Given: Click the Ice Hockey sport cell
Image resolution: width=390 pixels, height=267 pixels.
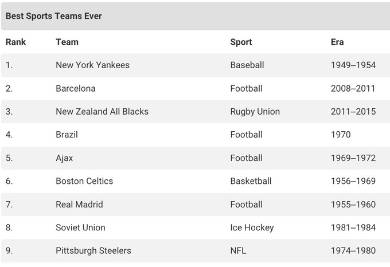Looking at the screenshot, I should pyautogui.click(x=252, y=227).
